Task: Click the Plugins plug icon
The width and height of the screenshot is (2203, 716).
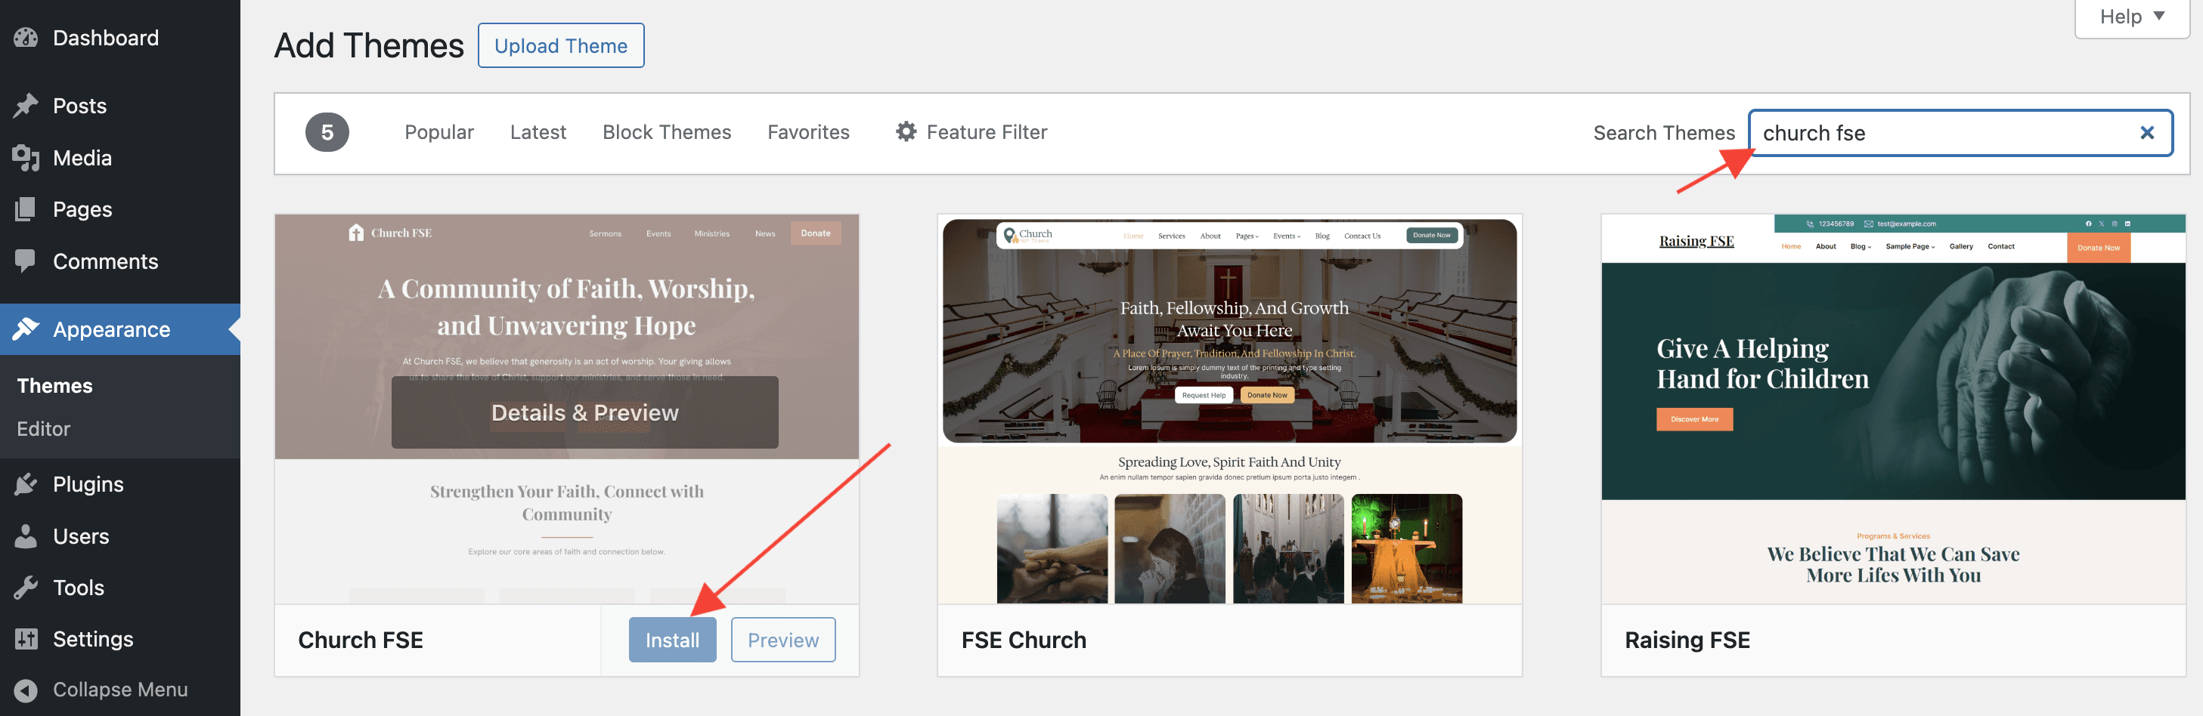Action: [26, 484]
